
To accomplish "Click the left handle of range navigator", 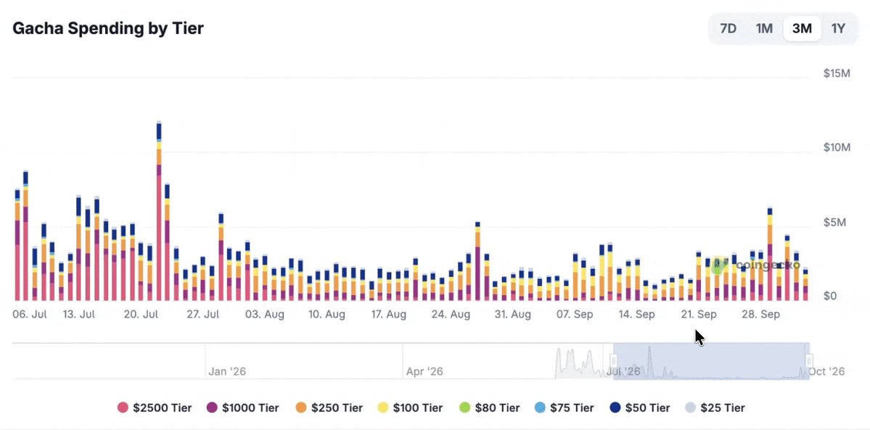I will point(614,360).
